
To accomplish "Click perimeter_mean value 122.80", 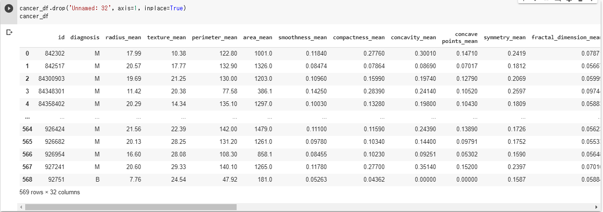I will pyautogui.click(x=228, y=54).
